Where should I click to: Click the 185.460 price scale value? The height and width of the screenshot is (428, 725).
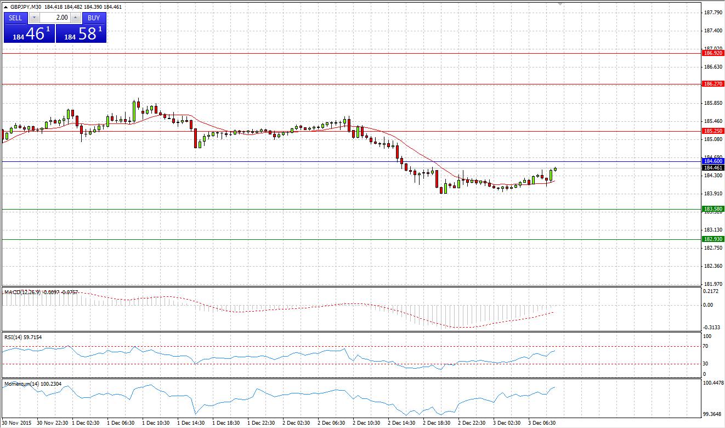coord(713,121)
